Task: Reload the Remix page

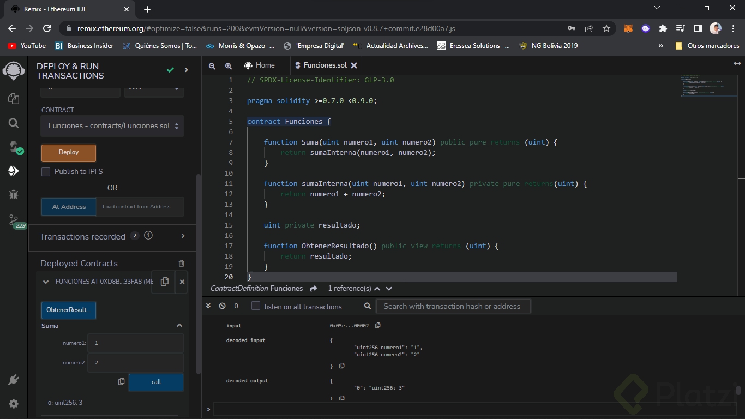Action: click(x=47, y=28)
